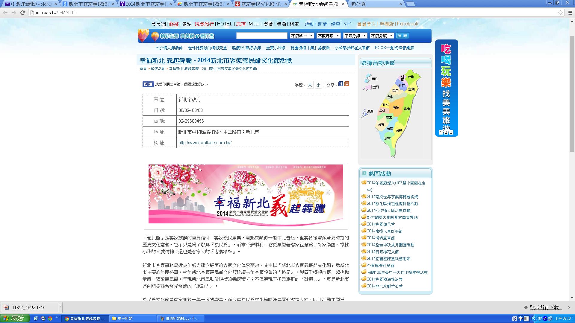Launch Chrome from the quick launch bar
This screenshot has width=575, height=323.
[50, 319]
